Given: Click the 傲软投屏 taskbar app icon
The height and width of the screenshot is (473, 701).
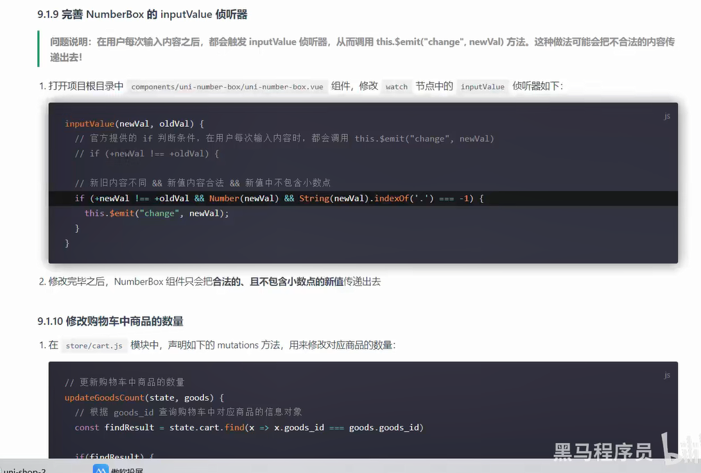Looking at the screenshot, I should point(101,469).
